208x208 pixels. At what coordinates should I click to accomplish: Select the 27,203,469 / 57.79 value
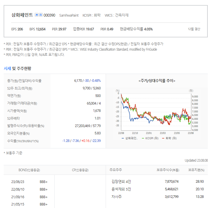pos(88,126)
